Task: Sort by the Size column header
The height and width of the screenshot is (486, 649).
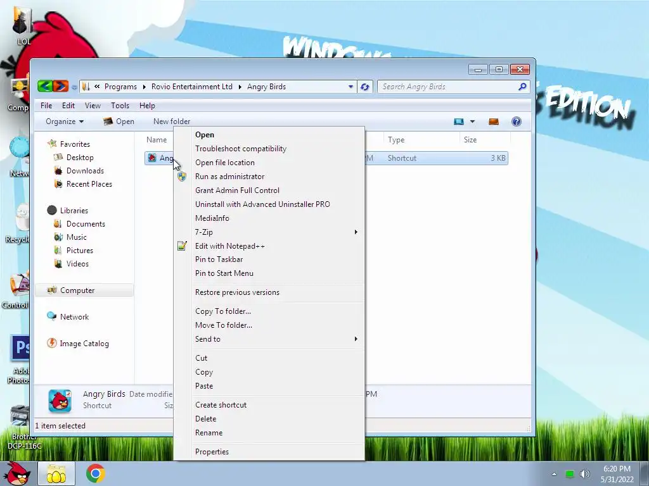Action: [x=485, y=140]
